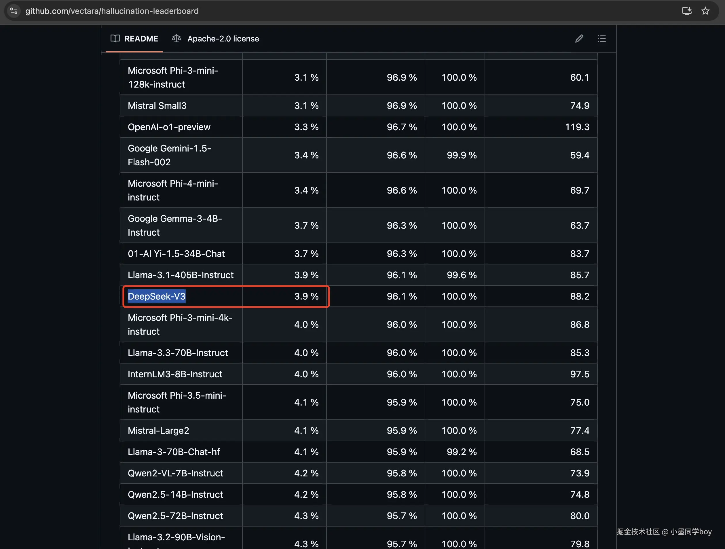Image resolution: width=725 pixels, height=549 pixels.
Task: Click the InternLM3-8B-Instruct model cell
Action: [x=175, y=374]
